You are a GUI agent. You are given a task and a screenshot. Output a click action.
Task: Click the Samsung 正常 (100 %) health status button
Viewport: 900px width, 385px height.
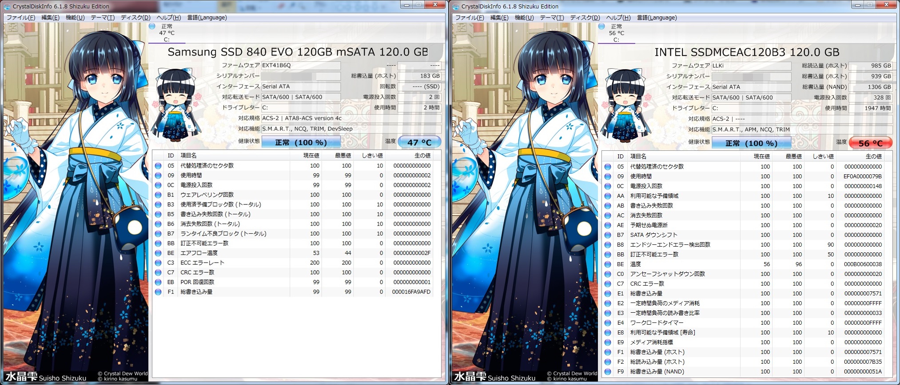pyautogui.click(x=301, y=142)
